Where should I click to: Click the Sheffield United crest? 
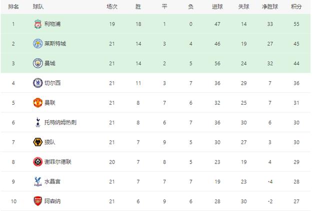37,162
